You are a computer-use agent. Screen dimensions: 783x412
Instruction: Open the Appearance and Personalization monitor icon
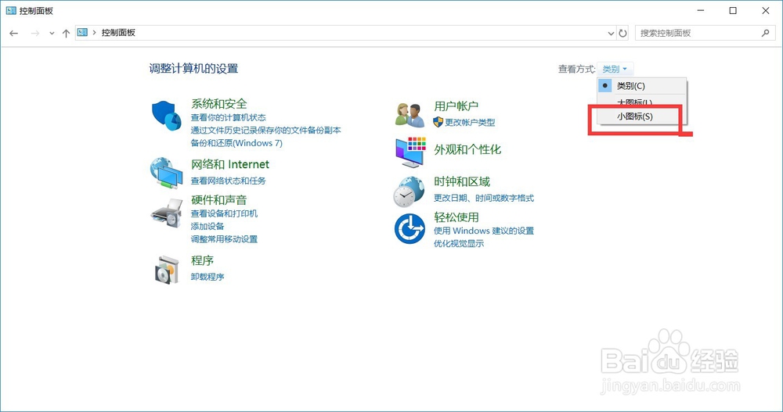point(410,152)
